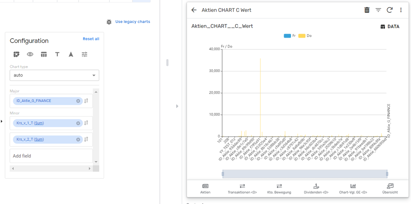
Task: Click the DATA button on the chart
Action: coord(390,27)
